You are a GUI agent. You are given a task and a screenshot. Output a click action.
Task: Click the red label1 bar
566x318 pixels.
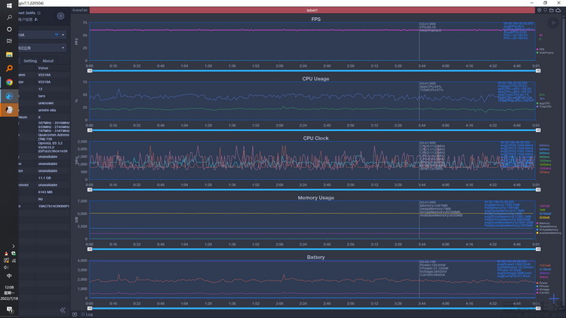click(x=312, y=11)
